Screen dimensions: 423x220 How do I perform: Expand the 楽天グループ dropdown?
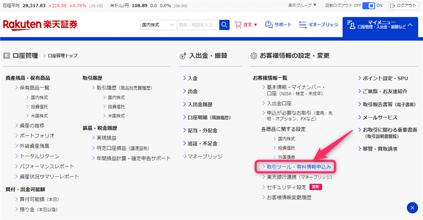tap(302, 5)
